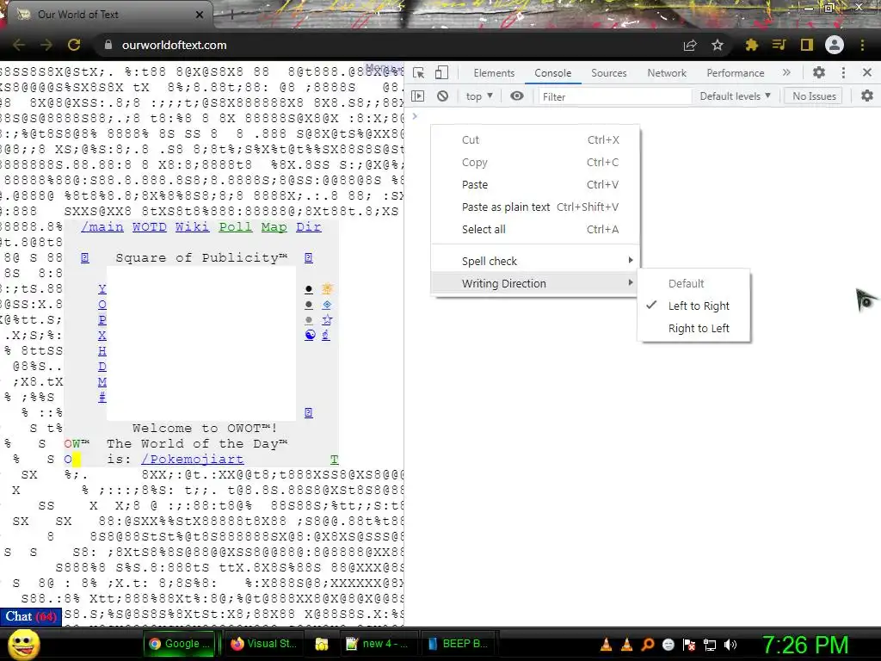The image size is (881, 661).
Task: Expand more DevTools tabs chevron
Action: click(786, 72)
